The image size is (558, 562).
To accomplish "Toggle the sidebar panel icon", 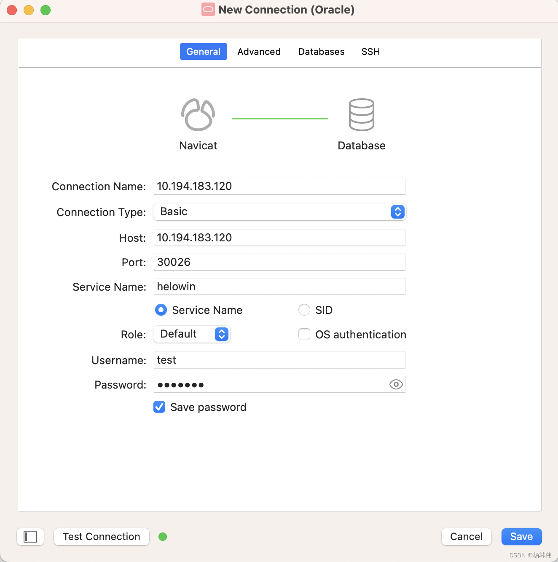I will pos(30,536).
